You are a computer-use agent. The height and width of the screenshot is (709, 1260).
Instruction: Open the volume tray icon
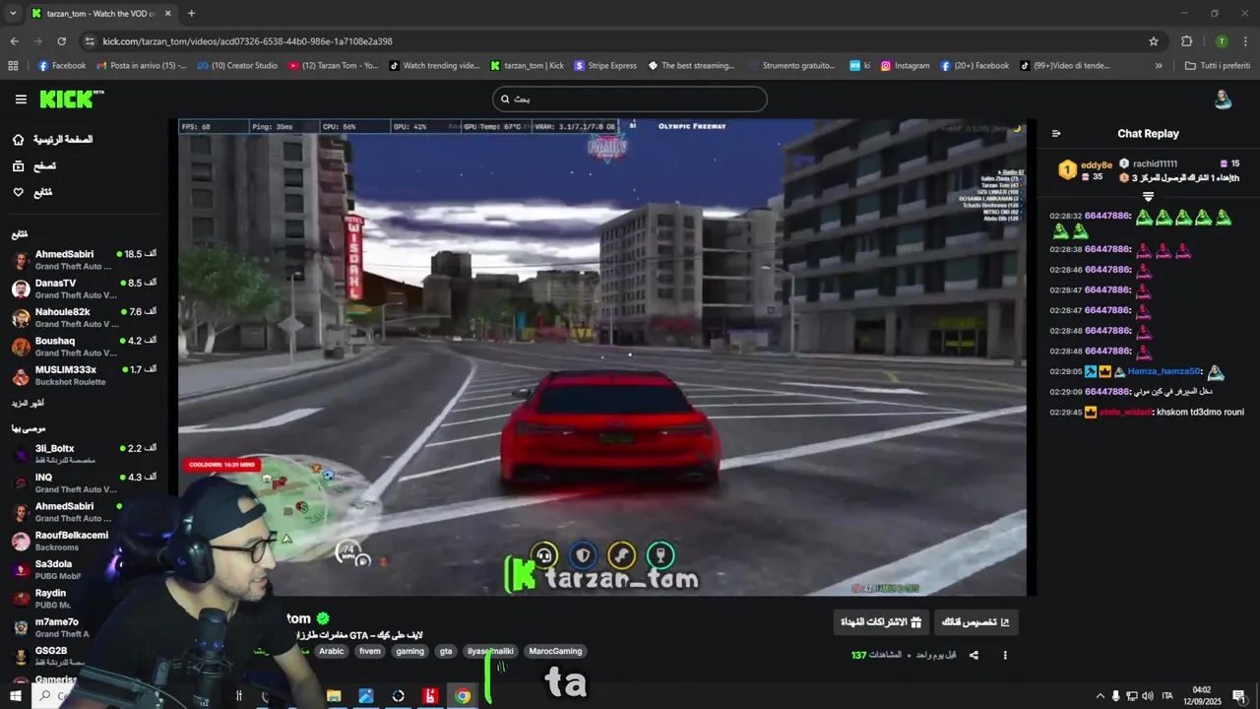click(x=1148, y=696)
